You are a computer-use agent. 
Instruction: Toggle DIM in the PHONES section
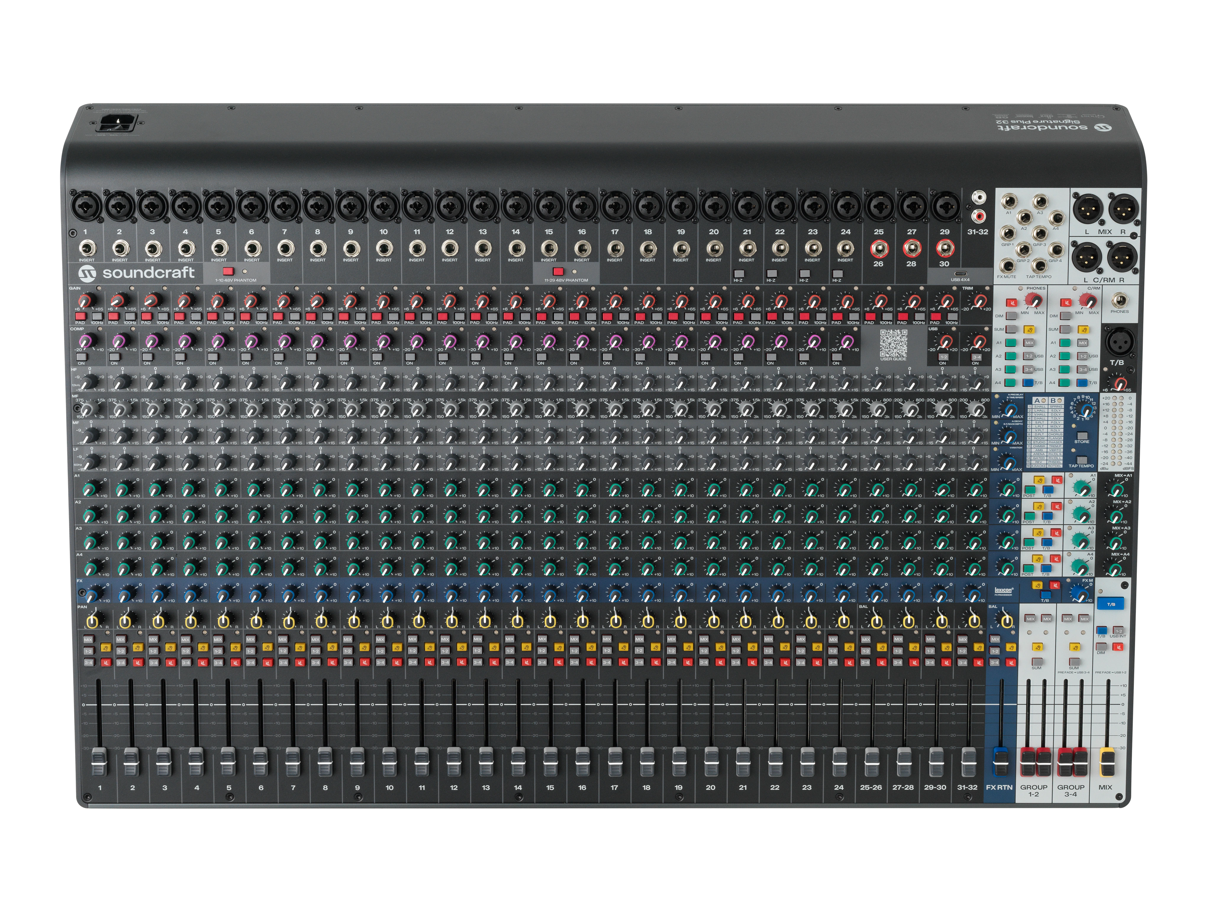pyautogui.click(x=1011, y=316)
